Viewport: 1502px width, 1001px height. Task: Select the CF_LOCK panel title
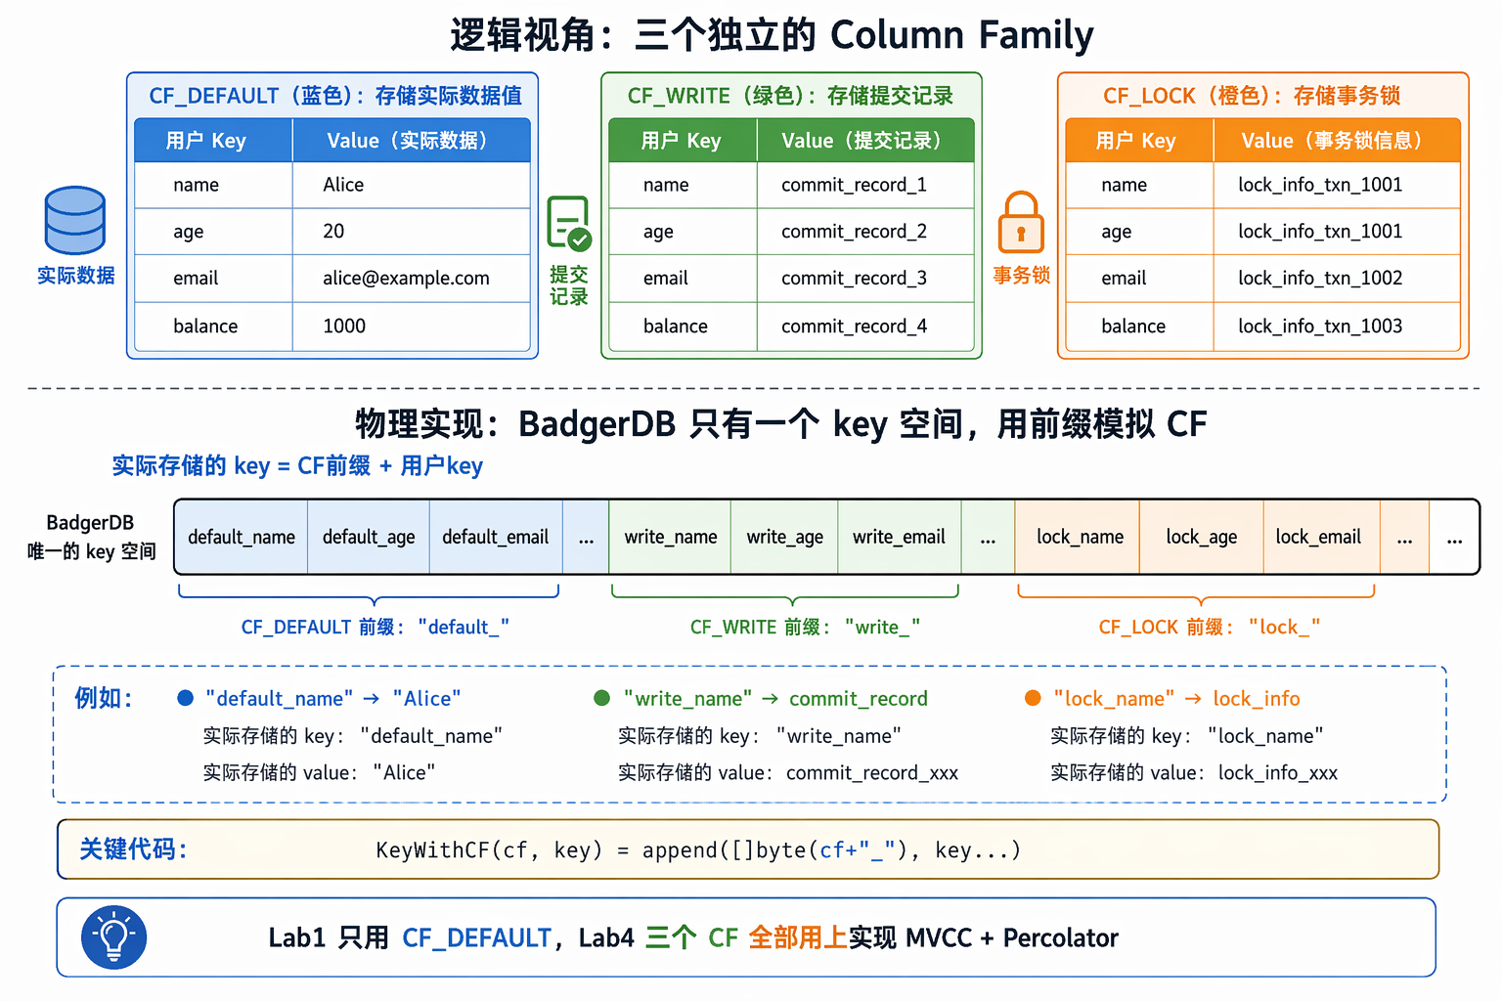pyautogui.click(x=1252, y=96)
